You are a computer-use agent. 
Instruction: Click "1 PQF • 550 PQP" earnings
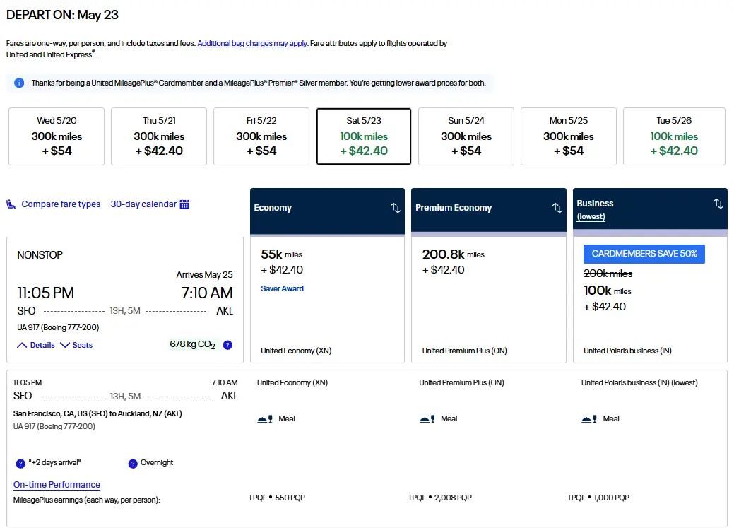coord(277,498)
